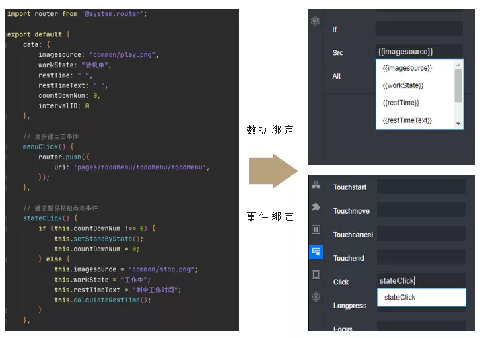The image size is (484, 338).
Task: Click the Focus event input field
Action: point(421,326)
